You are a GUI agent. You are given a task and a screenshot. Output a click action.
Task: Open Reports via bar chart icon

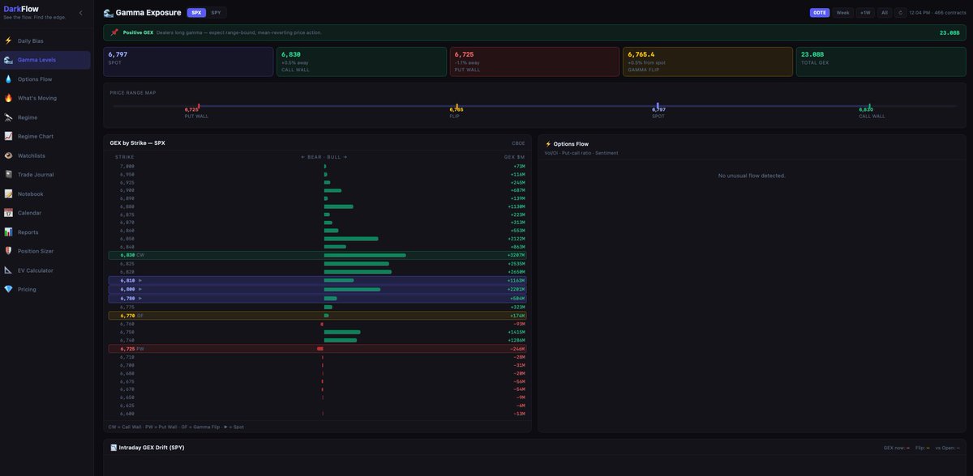coord(8,232)
